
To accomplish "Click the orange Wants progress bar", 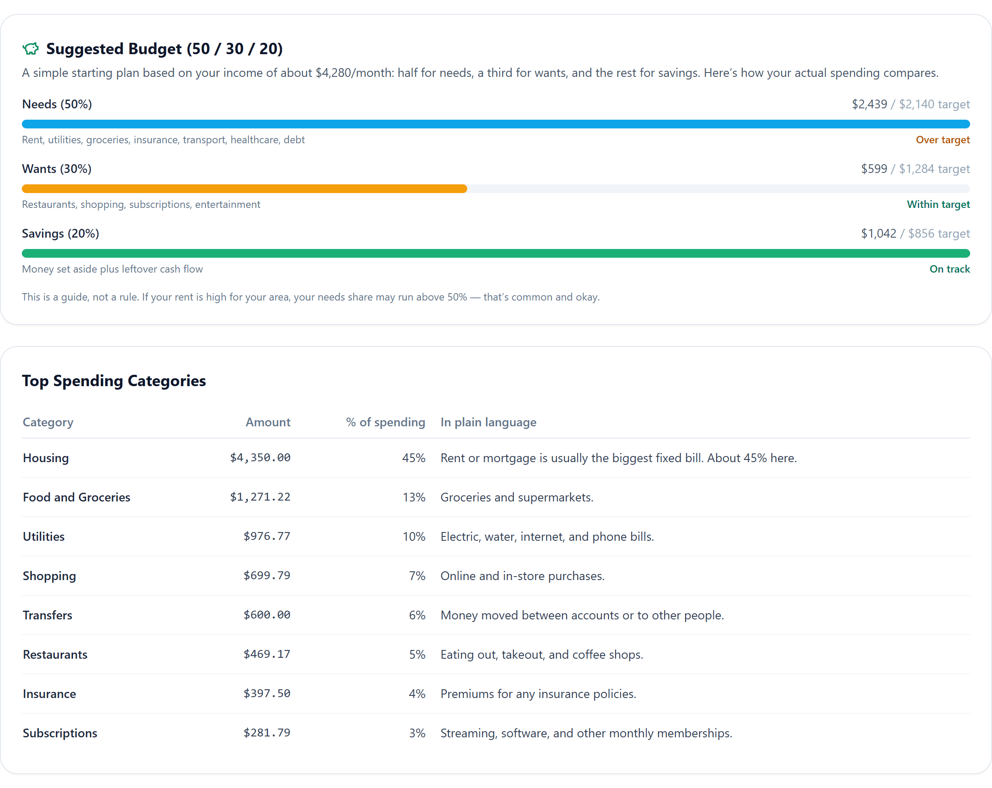I will click(x=245, y=189).
